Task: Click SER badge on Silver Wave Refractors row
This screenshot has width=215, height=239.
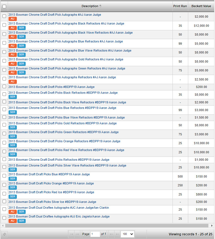Action: (x=12, y=170)
